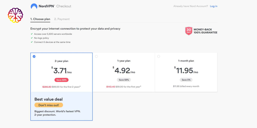
Task: Click the 1-year plan title
Action: tap(124, 61)
